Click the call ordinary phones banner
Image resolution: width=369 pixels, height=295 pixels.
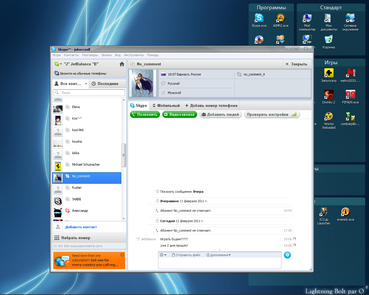click(89, 73)
